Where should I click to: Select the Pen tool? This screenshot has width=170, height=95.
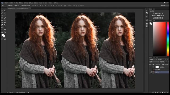(x=2, y=27)
